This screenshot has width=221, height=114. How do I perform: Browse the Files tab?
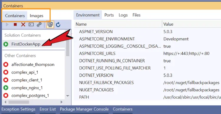click(x=136, y=15)
